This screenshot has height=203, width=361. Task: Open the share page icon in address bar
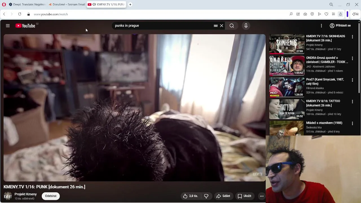pyautogui.click(x=298, y=14)
